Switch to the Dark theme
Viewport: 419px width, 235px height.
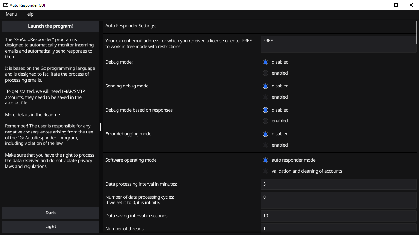coord(50,213)
